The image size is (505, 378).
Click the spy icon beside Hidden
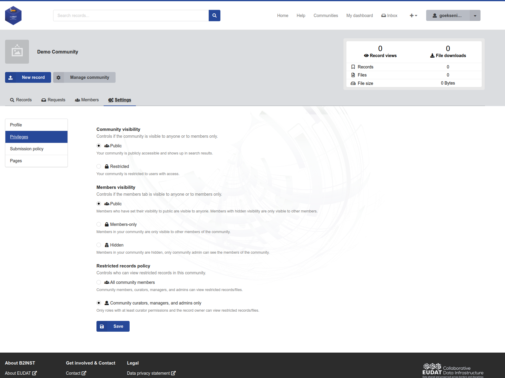coord(107,245)
